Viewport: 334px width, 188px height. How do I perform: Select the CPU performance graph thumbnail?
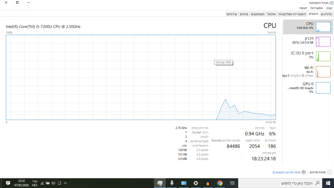coord(323,27)
